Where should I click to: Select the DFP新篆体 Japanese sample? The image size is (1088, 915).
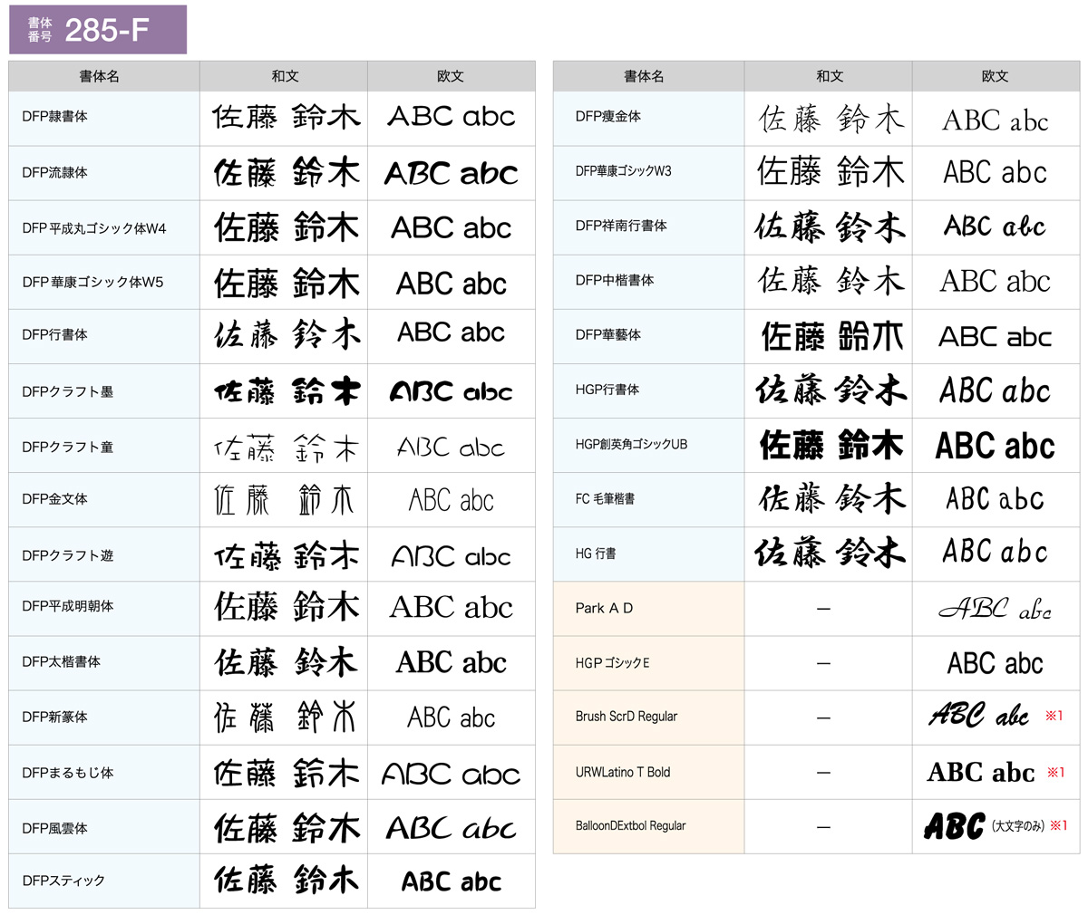286,718
